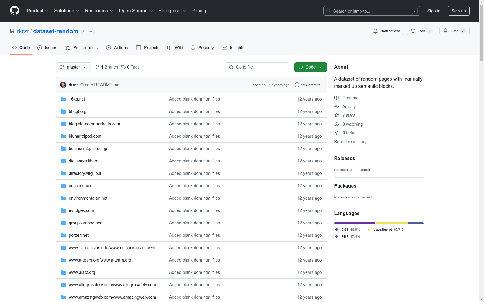Open the www.amazingweb.com folder
The image size is (484, 302).
[x=112, y=297]
